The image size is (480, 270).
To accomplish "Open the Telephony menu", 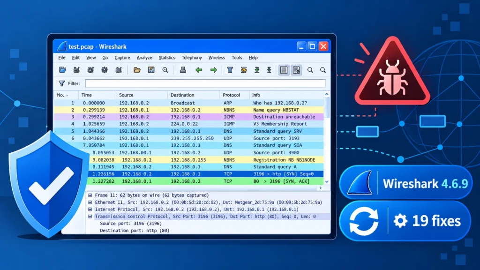I will coord(192,58).
